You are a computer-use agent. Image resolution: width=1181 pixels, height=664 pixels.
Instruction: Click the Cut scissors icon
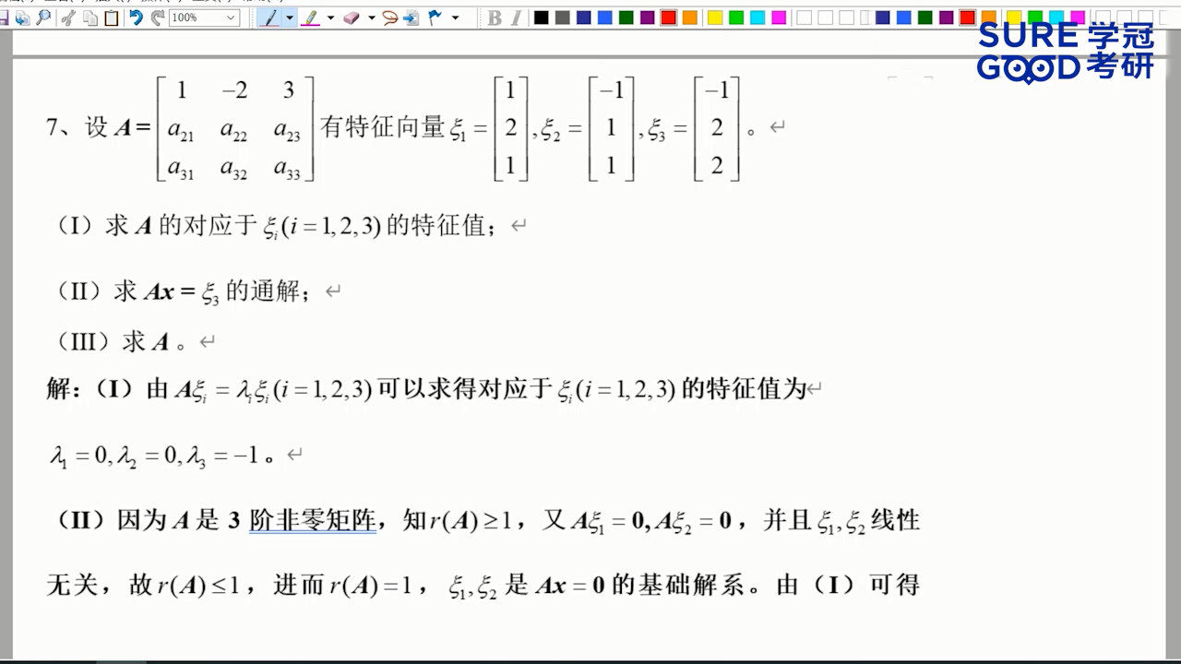click(x=68, y=18)
